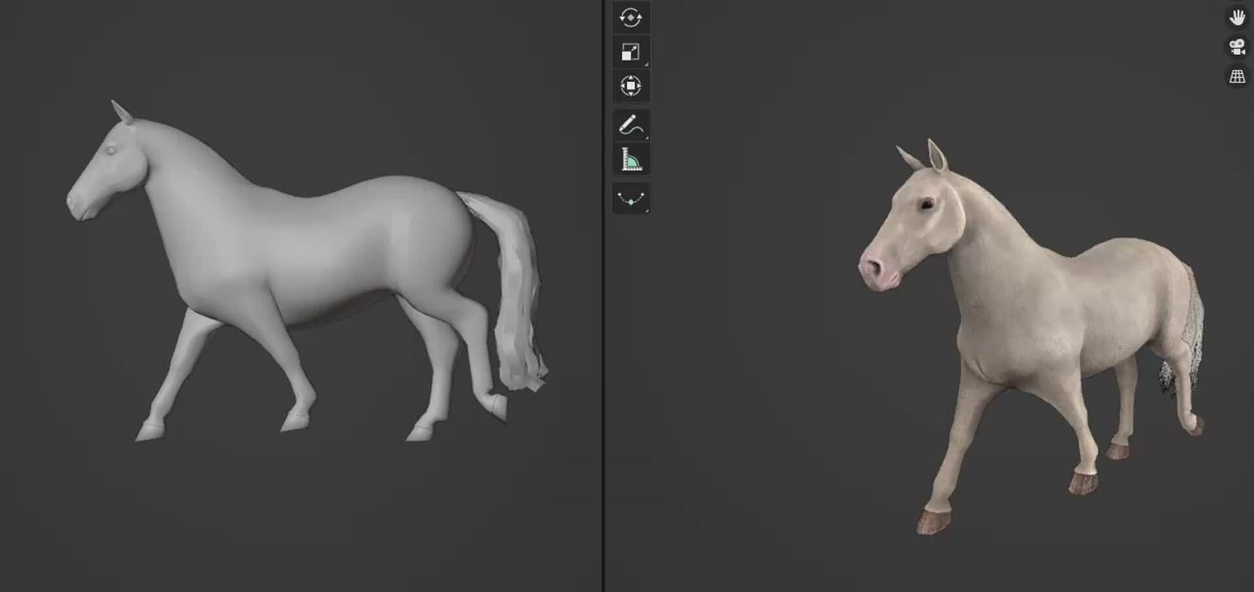Toggle perspective projection with the grid icon
Image resolution: width=1254 pixels, height=592 pixels.
tap(1238, 76)
